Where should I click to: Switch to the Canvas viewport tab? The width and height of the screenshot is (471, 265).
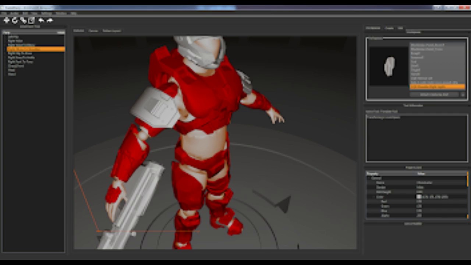tap(93, 31)
